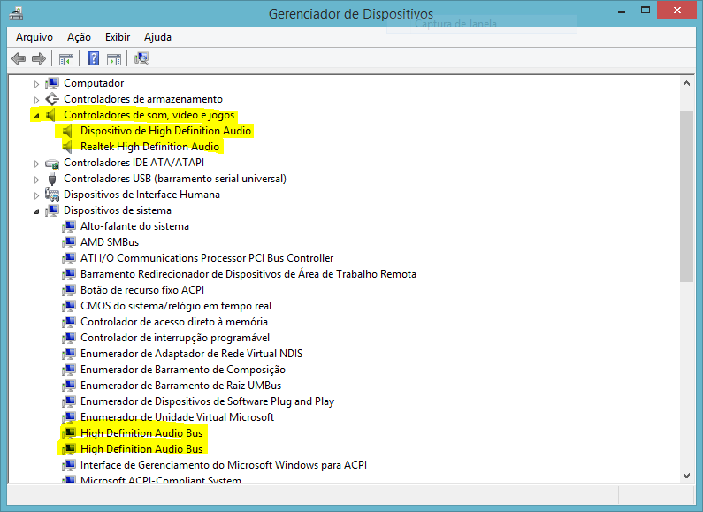Expand the Computador node
This screenshot has height=512, width=703.
[37, 84]
